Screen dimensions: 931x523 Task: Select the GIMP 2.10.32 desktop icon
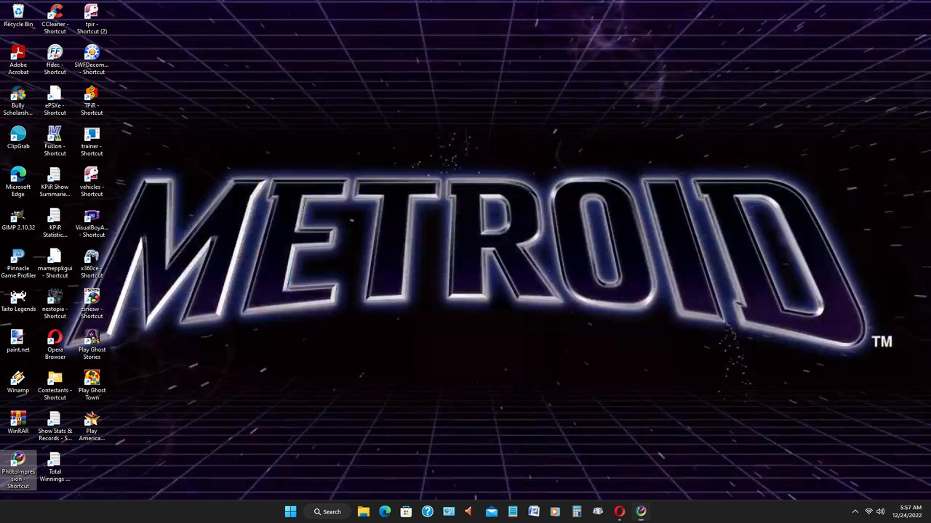tap(18, 219)
